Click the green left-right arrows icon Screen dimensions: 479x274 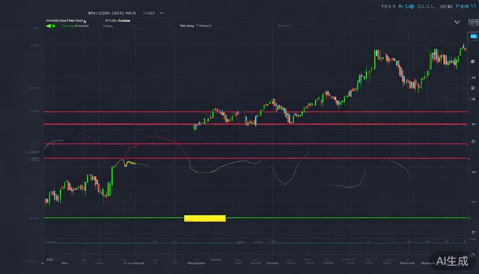[x=51, y=26]
